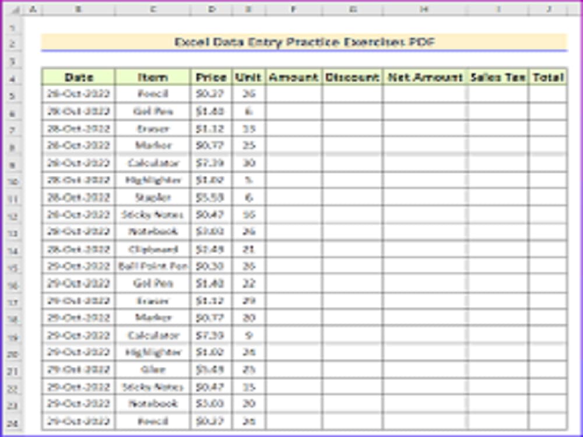Select column A header

tap(32, 10)
